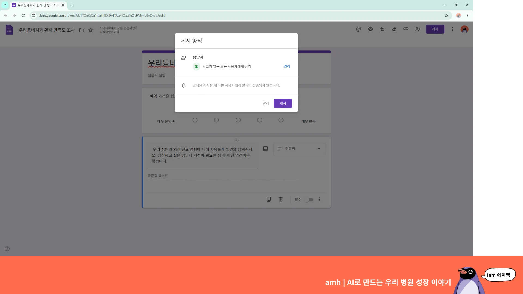Image resolution: width=523 pixels, height=294 pixels.
Task: Open the theme customization palette
Action: (358, 29)
